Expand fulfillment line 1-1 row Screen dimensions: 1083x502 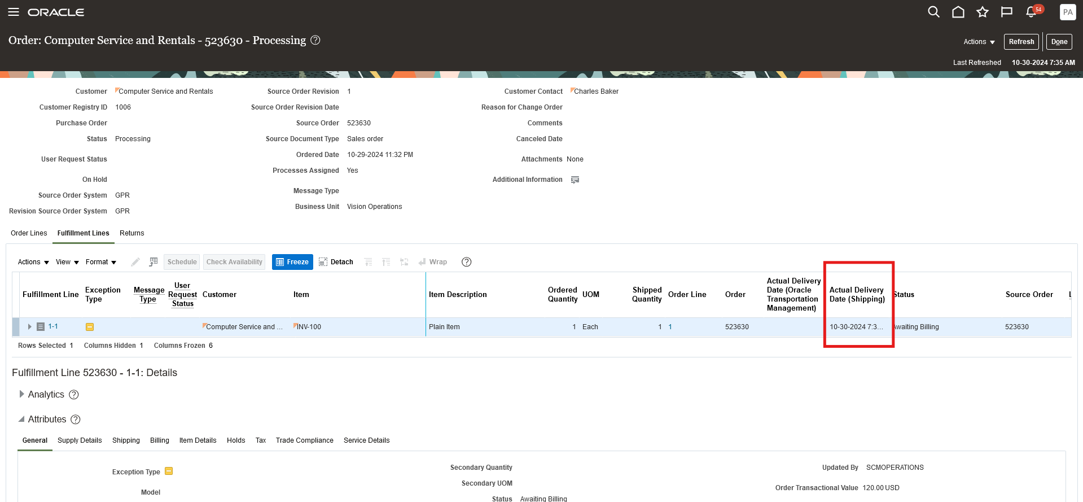click(x=29, y=327)
